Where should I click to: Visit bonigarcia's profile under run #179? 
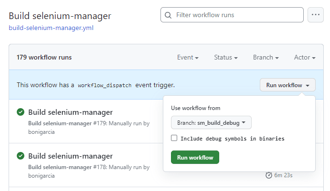tap(42, 131)
